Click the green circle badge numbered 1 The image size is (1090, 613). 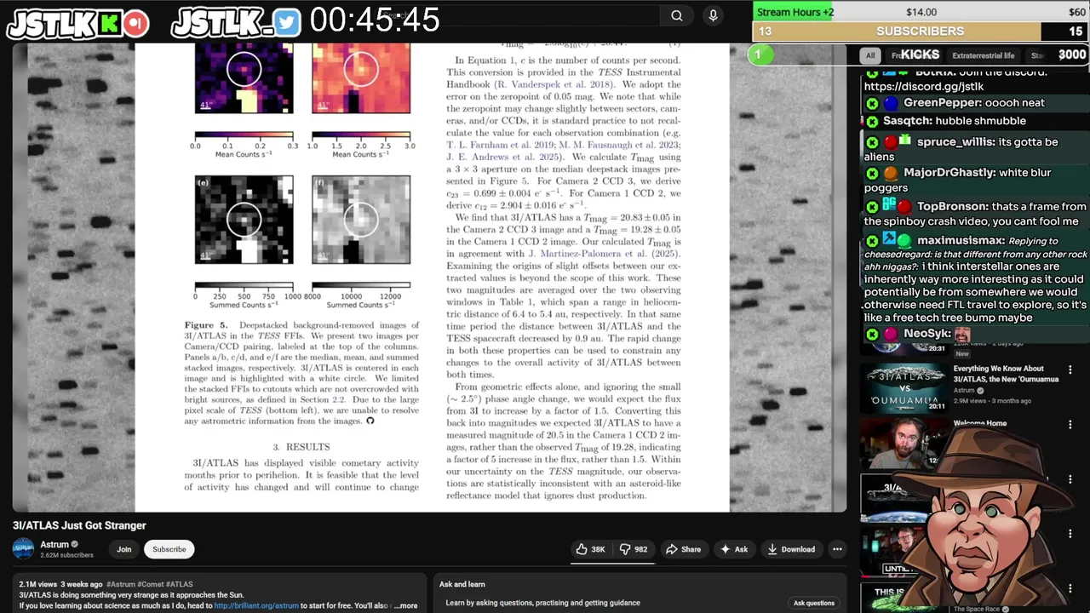coord(760,54)
